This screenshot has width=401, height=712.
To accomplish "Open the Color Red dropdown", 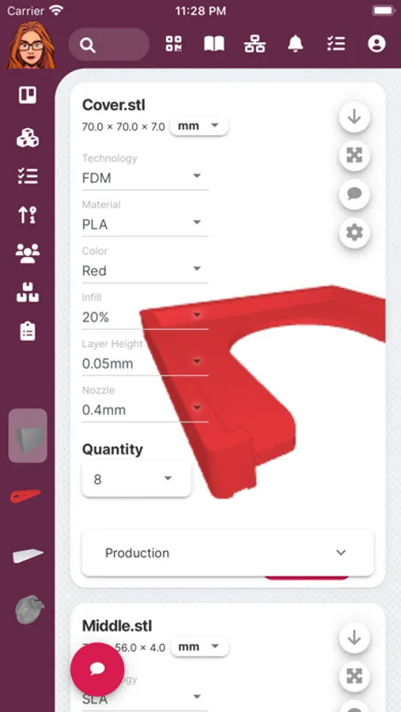I will pyautogui.click(x=145, y=271).
